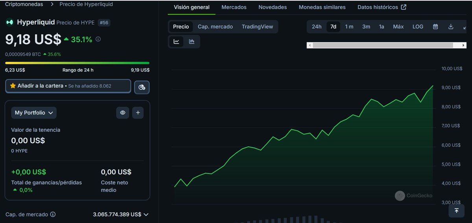Download chart data icon
The height and width of the screenshot is (223, 472).
click(451, 27)
